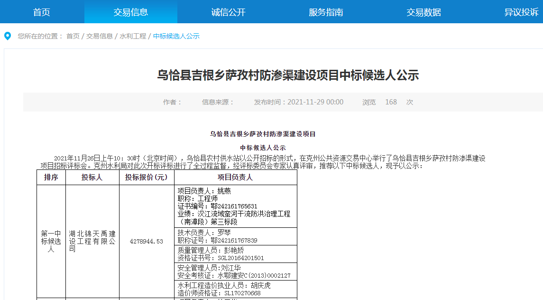543x300 pixels.
Task: Select the 交易信息 navigation tab
Action: point(131,12)
